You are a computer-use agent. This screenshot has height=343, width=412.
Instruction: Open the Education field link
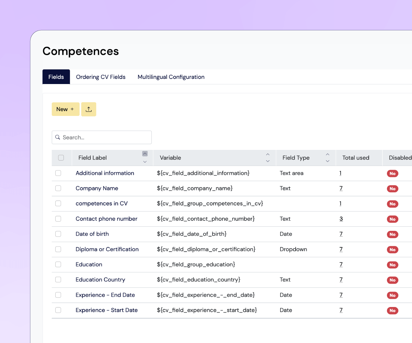click(x=89, y=264)
